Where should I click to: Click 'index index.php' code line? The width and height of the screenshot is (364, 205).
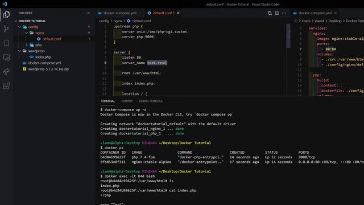point(138,84)
